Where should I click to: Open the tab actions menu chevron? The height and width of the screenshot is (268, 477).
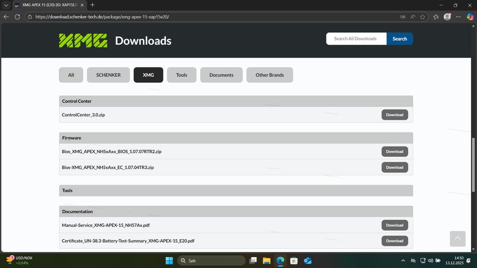tap(6, 5)
